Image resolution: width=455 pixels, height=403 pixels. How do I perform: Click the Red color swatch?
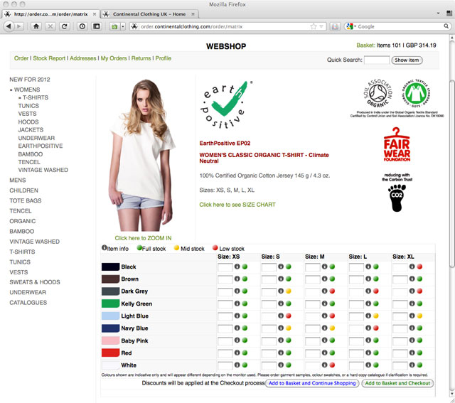pos(110,353)
